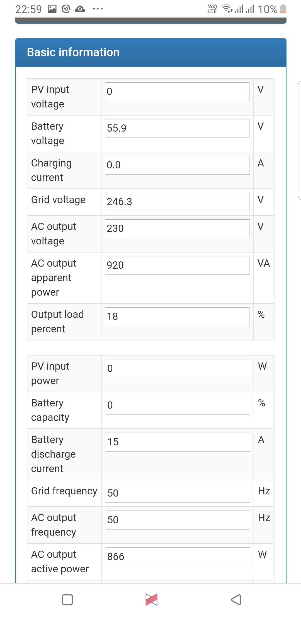Image resolution: width=301 pixels, height=618 pixels.
Task: Tap the pink home navigation icon
Action: [151, 600]
